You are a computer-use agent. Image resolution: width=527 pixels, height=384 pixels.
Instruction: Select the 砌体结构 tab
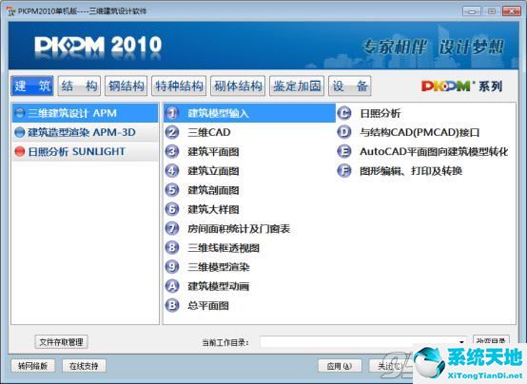pos(238,86)
